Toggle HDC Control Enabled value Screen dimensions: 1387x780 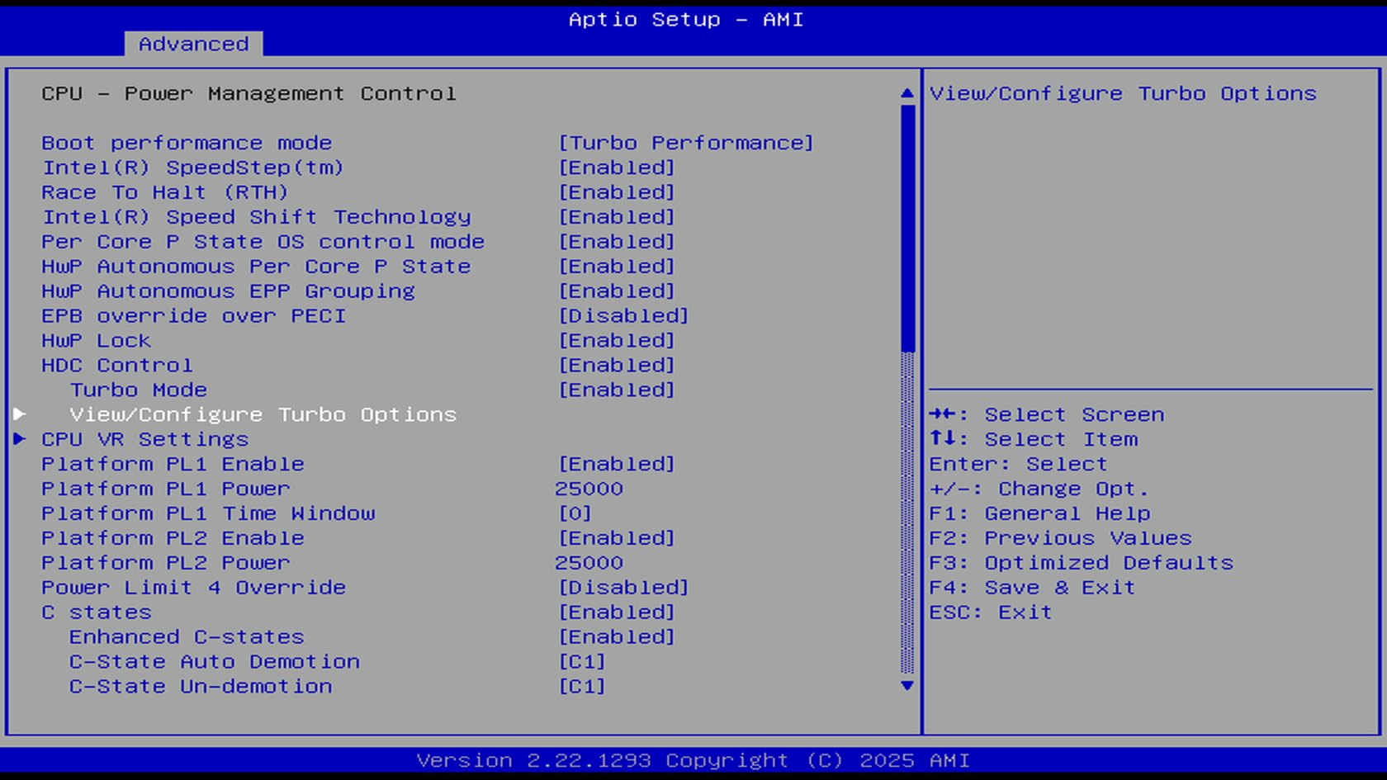617,366
